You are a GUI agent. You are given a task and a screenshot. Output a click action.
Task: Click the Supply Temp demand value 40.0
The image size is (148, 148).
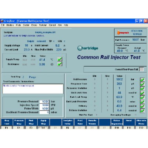pyautogui.click(x=120, y=51)
